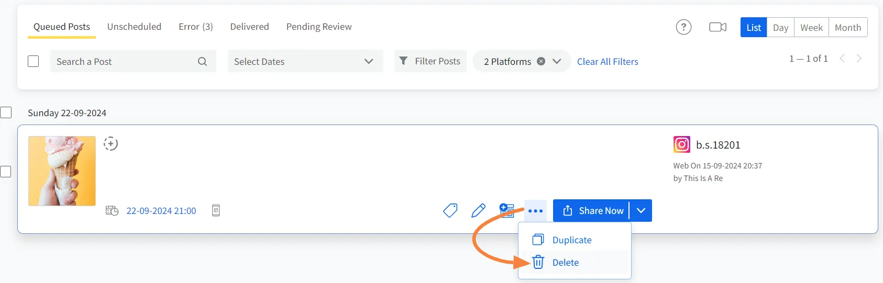
Task: Tick the select-all checkbox beside search
Action: 34,61
